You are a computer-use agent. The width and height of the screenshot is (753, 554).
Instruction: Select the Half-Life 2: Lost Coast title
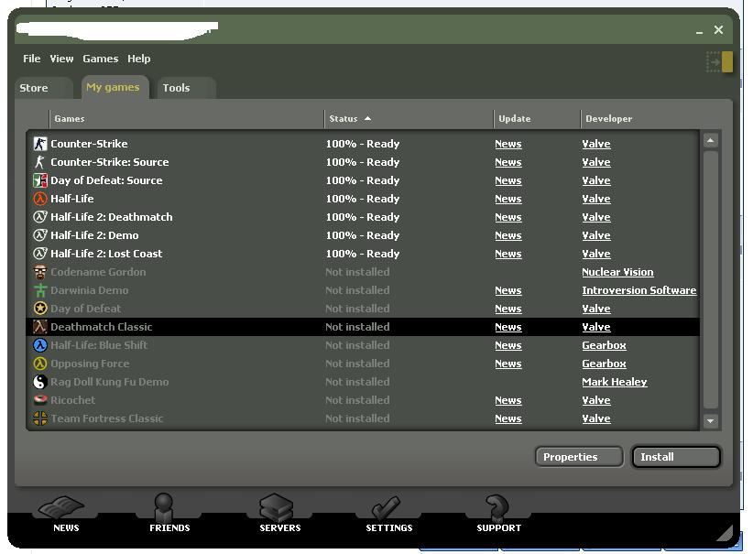pyautogui.click(x=106, y=254)
